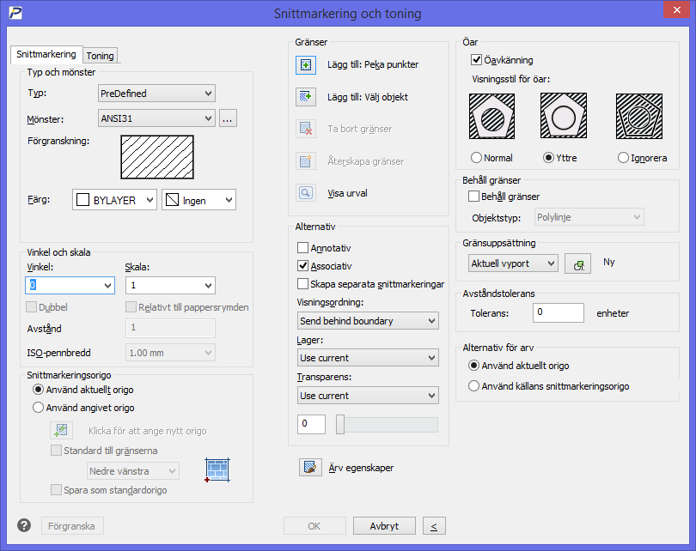696x551 pixels.
Task: Click Lägg till: Peka punkter label
Action: coord(373,64)
